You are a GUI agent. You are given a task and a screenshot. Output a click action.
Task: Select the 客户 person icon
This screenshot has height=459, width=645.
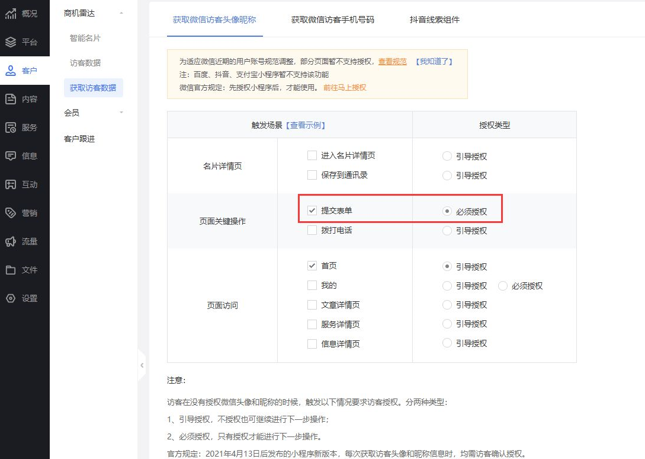coord(11,71)
